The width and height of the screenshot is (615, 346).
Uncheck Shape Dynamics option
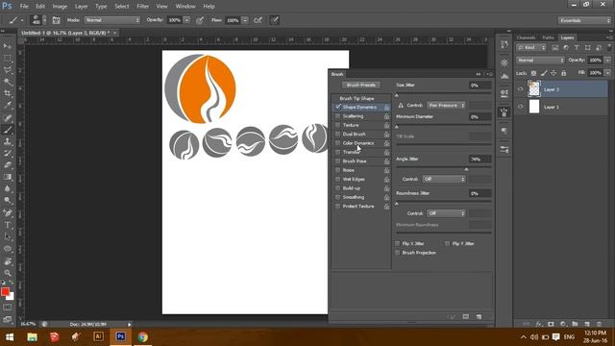(338, 107)
